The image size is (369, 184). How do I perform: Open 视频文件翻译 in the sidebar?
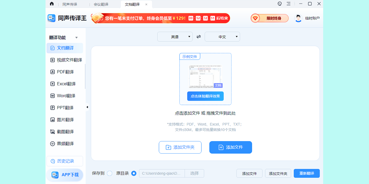(66, 60)
